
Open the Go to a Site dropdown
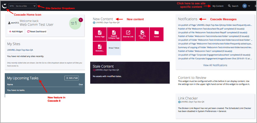click(23, 6)
